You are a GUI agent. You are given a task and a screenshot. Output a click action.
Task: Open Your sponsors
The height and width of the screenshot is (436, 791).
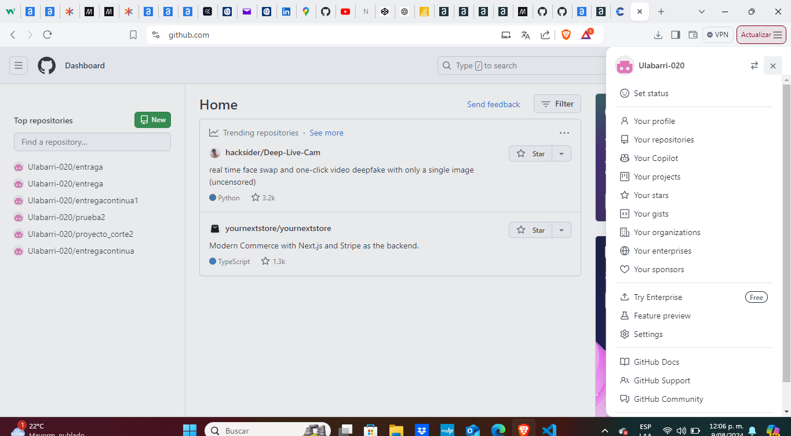coord(694,269)
